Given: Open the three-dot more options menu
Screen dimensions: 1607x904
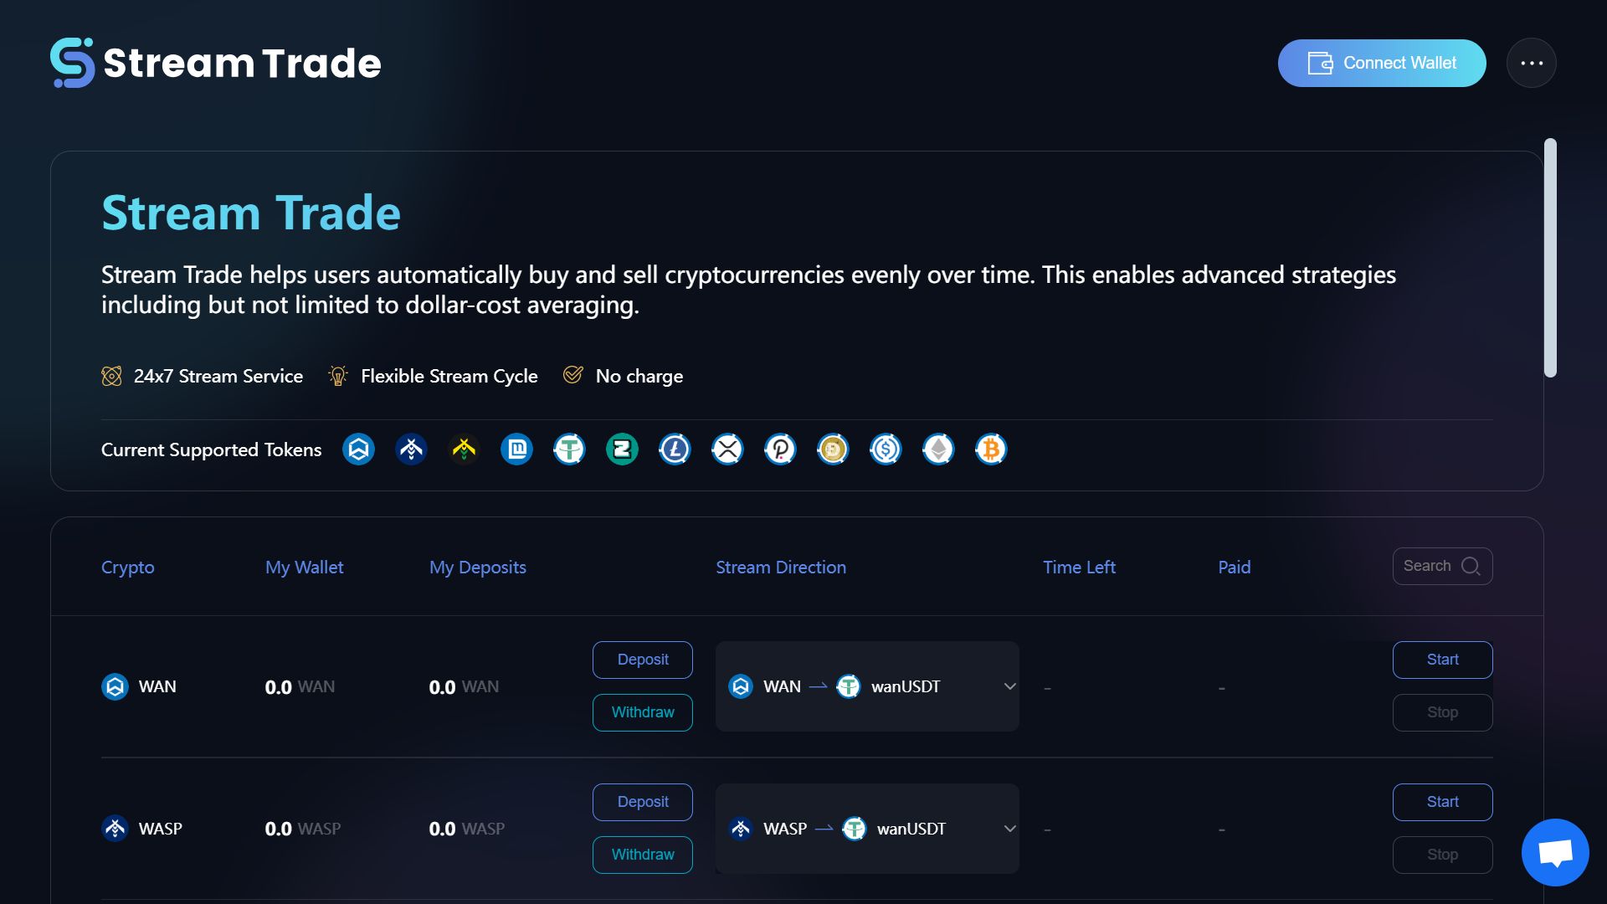Looking at the screenshot, I should (1531, 63).
